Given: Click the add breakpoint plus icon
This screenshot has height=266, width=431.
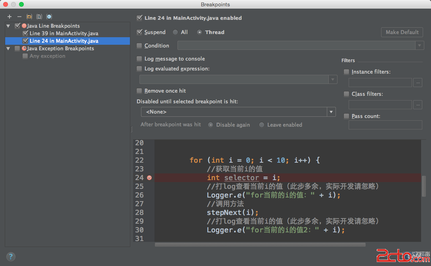Looking at the screenshot, I should (10, 17).
